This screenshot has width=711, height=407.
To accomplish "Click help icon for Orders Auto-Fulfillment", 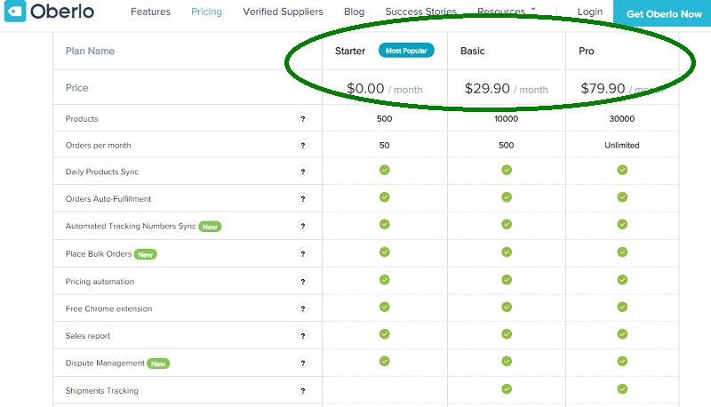I will point(303,198).
